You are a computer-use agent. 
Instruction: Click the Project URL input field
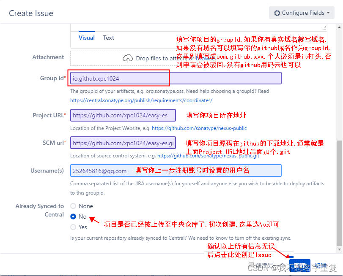(123, 115)
